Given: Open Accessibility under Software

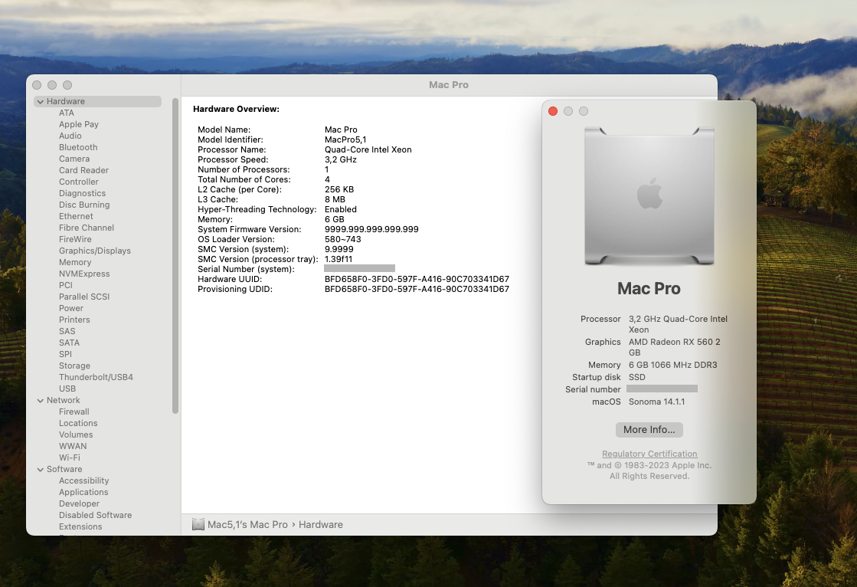Looking at the screenshot, I should (83, 480).
